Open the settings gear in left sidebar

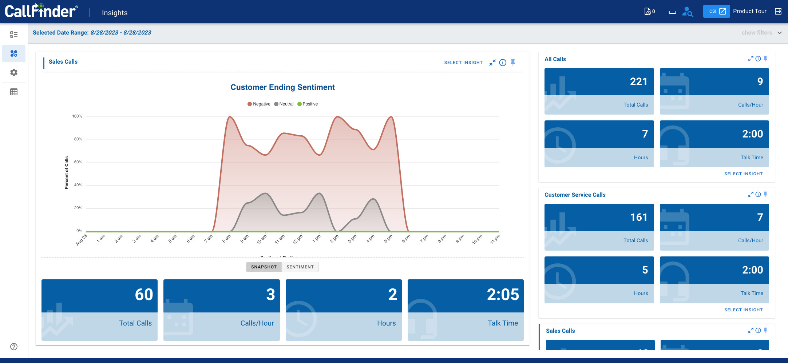click(x=14, y=72)
